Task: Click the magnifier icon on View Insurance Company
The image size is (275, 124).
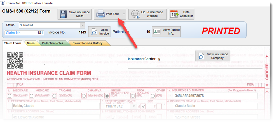Action: [x=201, y=56]
